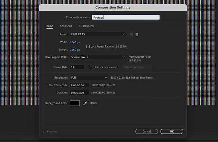Click the 31.6 MB per 8bpc frame text
This screenshot has height=142, width=218.
(x=139, y=78)
